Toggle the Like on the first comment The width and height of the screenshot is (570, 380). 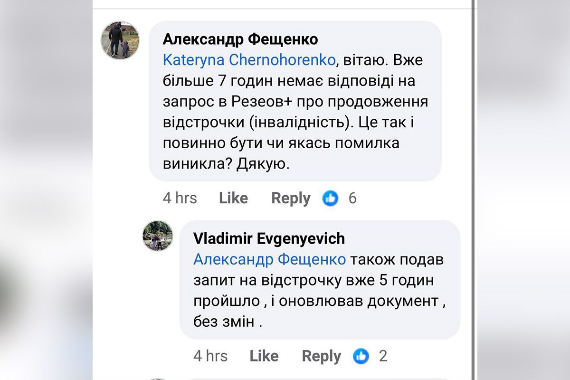[x=233, y=198]
